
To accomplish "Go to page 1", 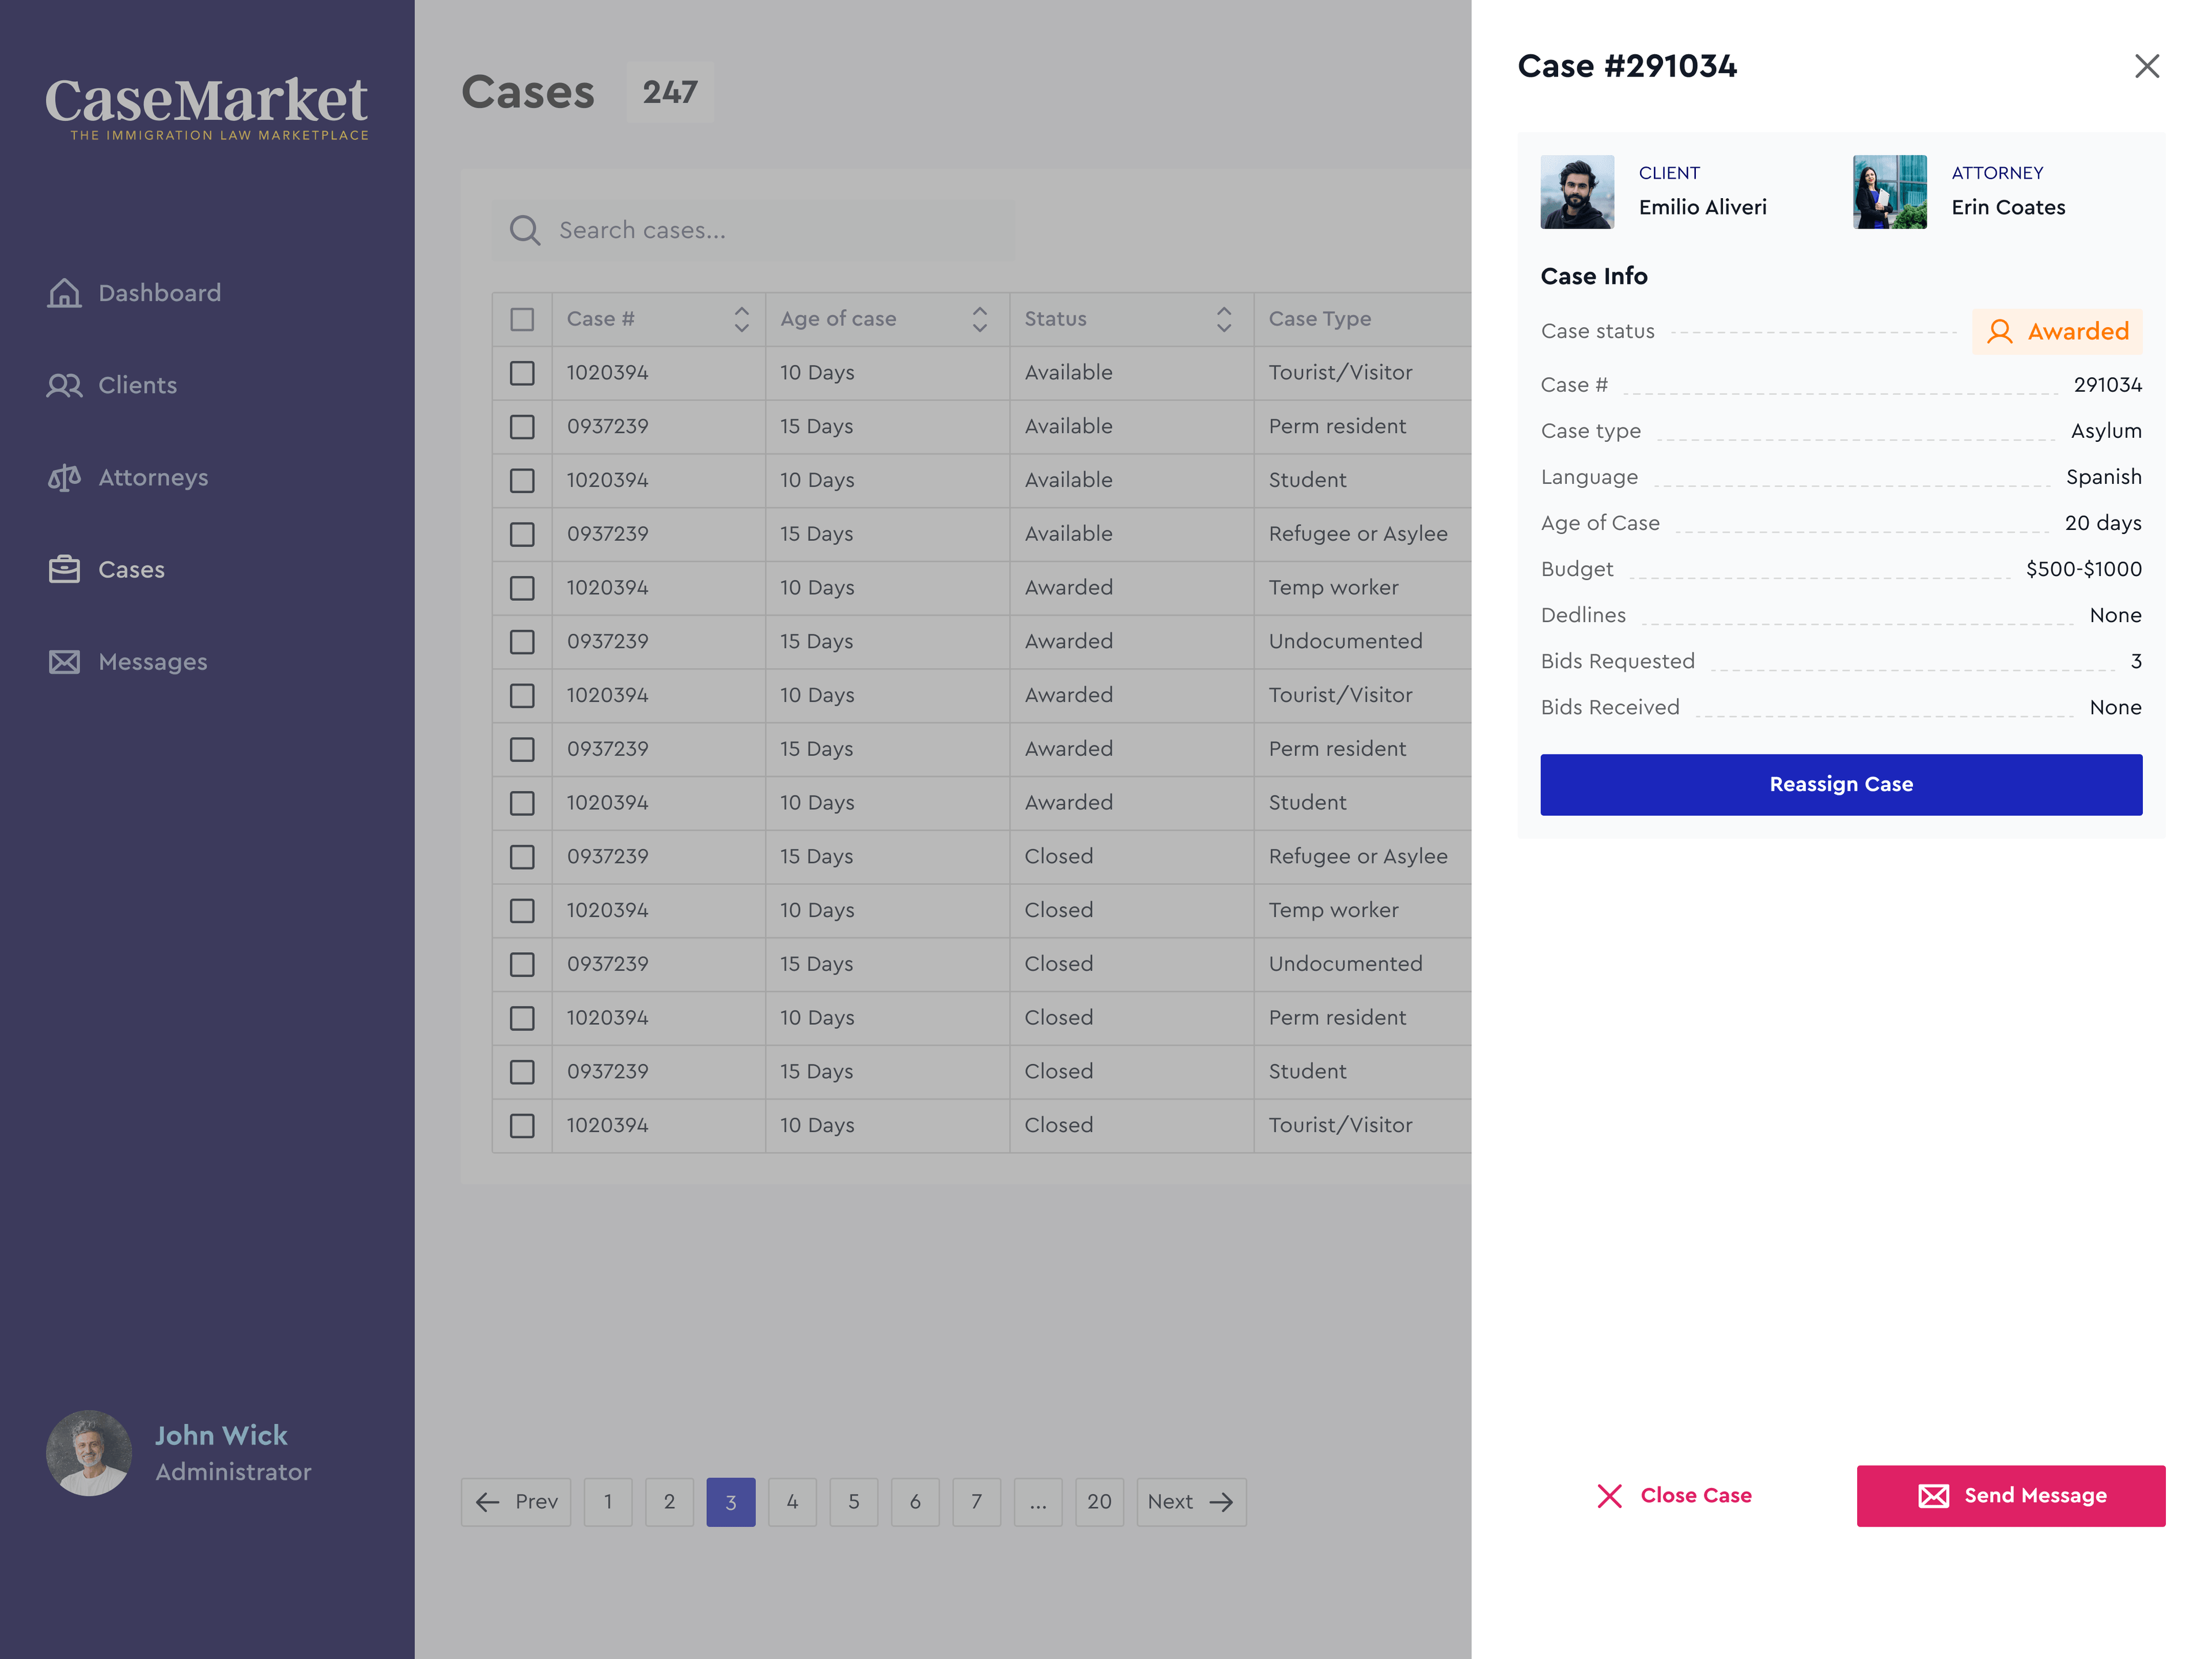I will tap(608, 1501).
